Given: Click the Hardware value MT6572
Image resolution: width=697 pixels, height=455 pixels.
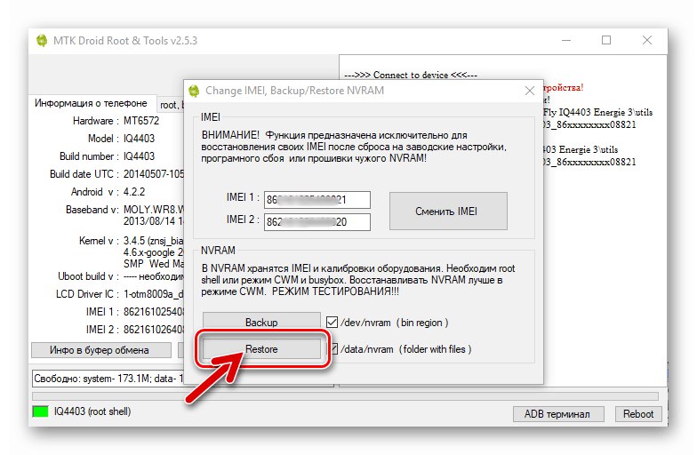Looking at the screenshot, I should [140, 121].
